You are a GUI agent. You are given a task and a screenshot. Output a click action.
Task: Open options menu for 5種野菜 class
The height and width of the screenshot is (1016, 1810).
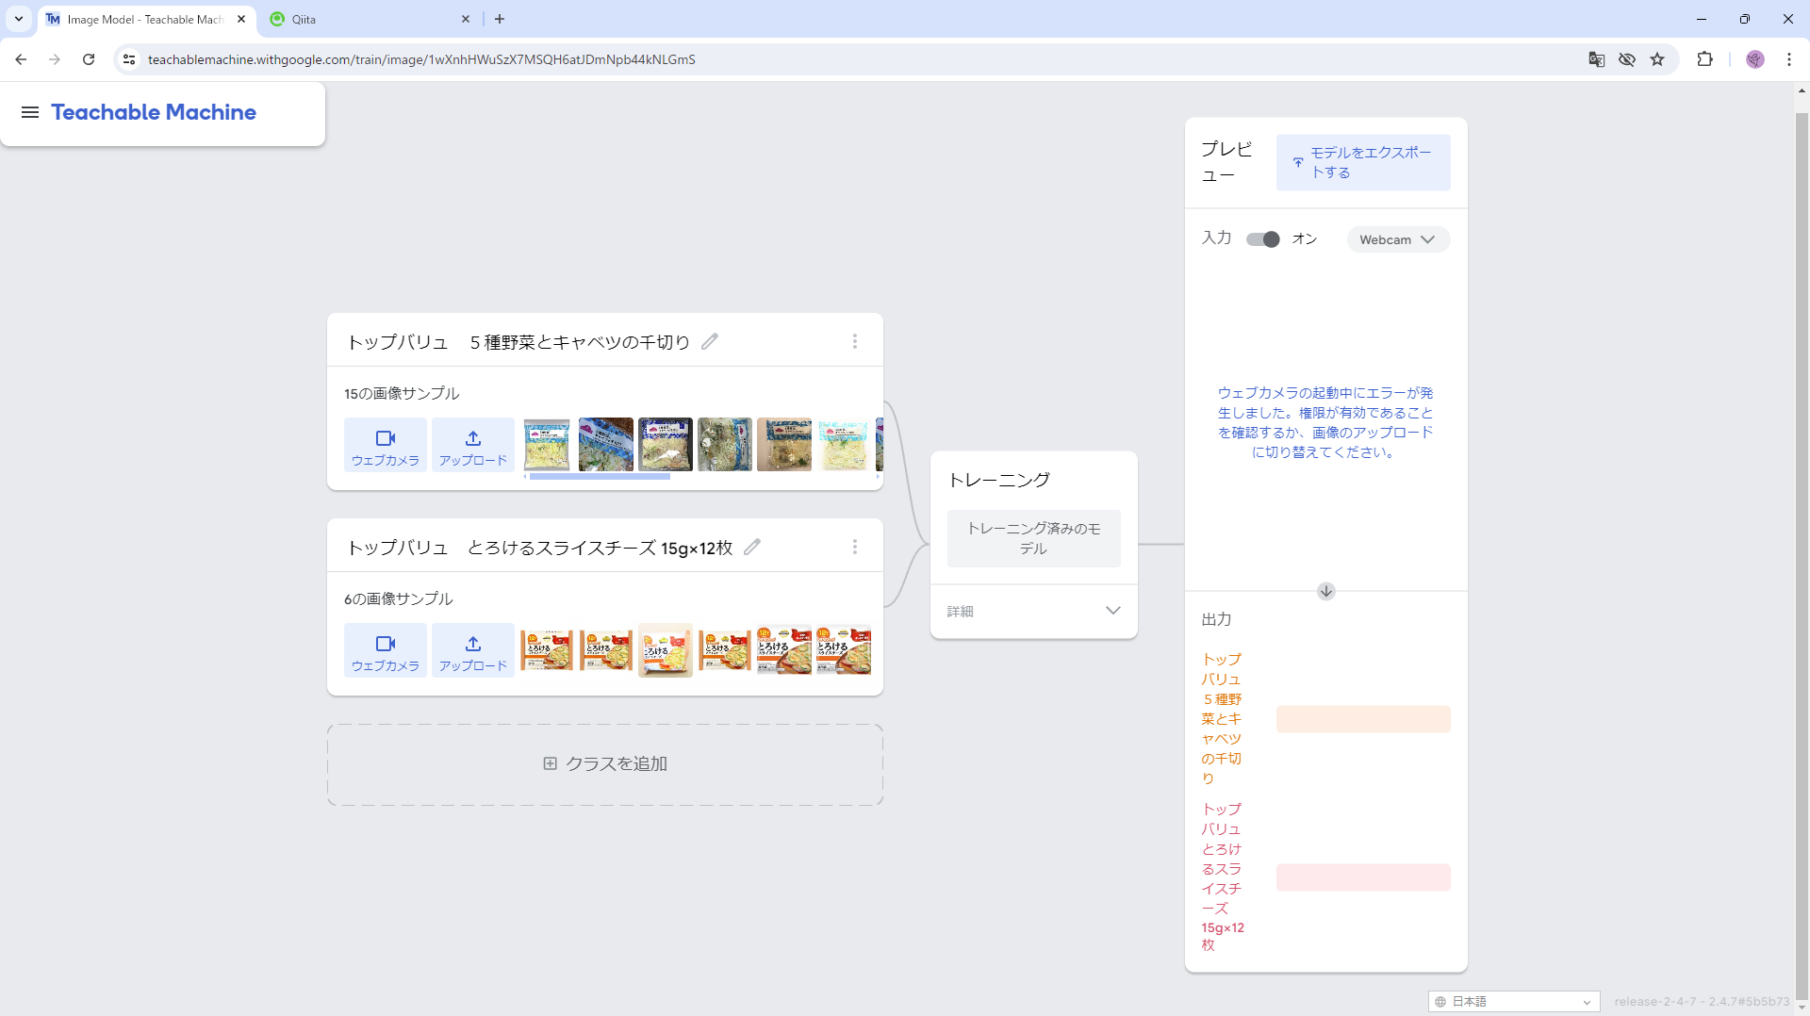click(x=854, y=341)
